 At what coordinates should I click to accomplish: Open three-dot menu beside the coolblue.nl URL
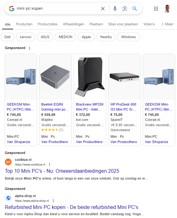tap(49, 165)
